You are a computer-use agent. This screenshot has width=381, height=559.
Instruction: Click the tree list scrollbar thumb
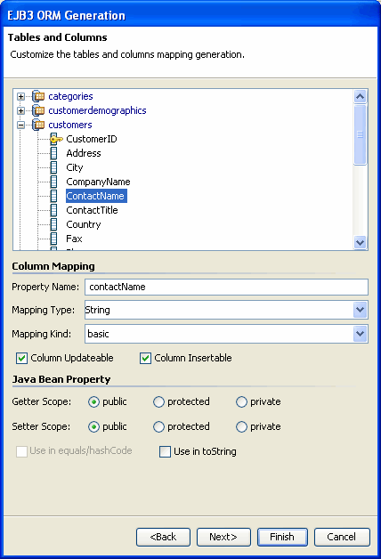361,134
